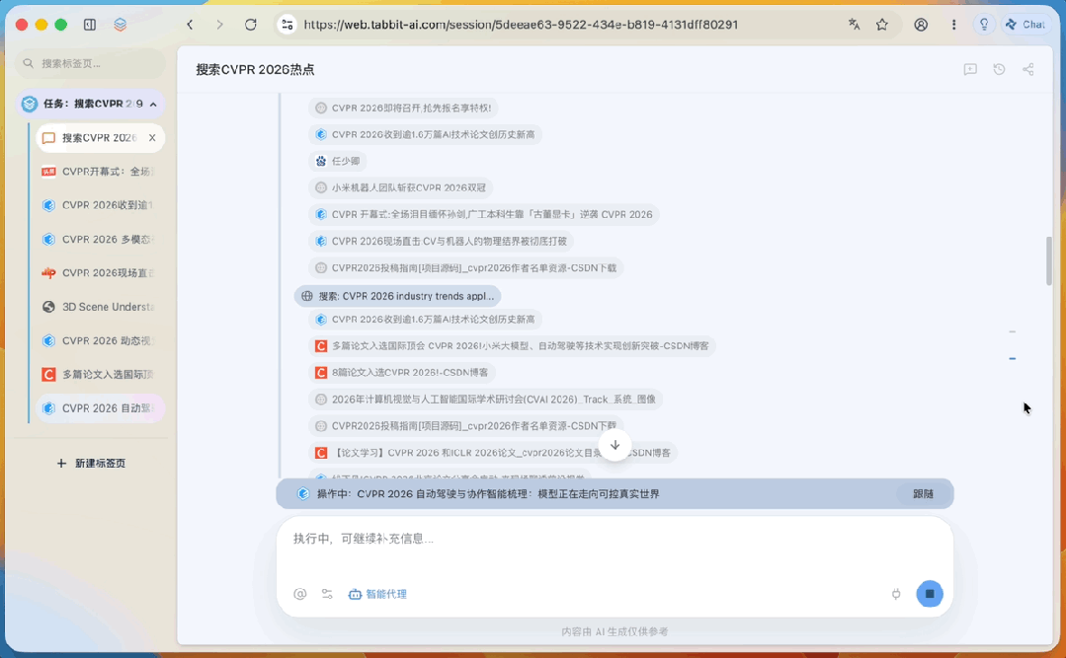1066x658 pixels.
Task: Click the 跟随 follow button
Action: pyautogui.click(x=923, y=493)
